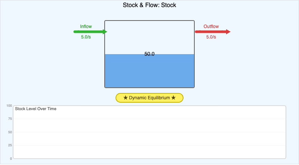Click the green Inflow label
This screenshot has height=165, width=299.
click(86, 27)
